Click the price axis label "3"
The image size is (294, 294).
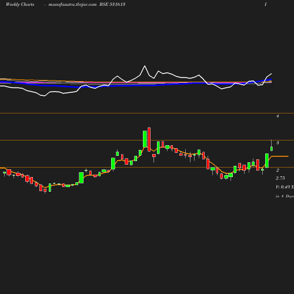pyautogui.click(x=278, y=143)
